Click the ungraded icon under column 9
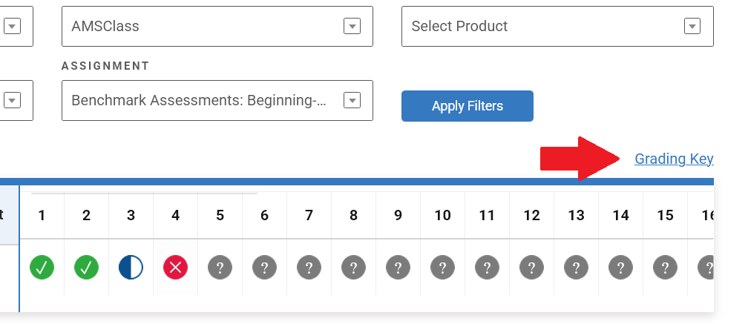The width and height of the screenshot is (748, 324). coord(398,267)
